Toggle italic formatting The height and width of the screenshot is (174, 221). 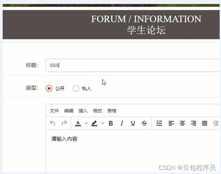[x=122, y=123]
